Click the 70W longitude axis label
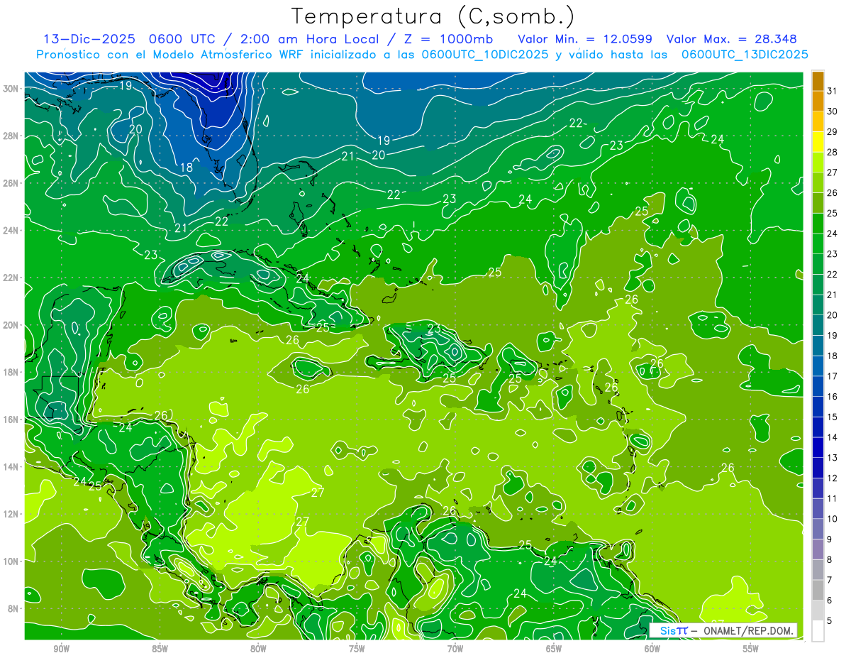 point(455,649)
